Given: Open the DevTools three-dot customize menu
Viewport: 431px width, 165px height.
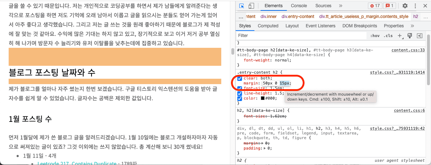Looking at the screenshot, I should [x=415, y=6].
